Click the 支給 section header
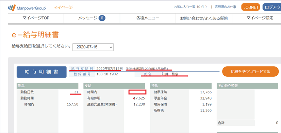This screenshot has width=281, height=133. [114, 86]
